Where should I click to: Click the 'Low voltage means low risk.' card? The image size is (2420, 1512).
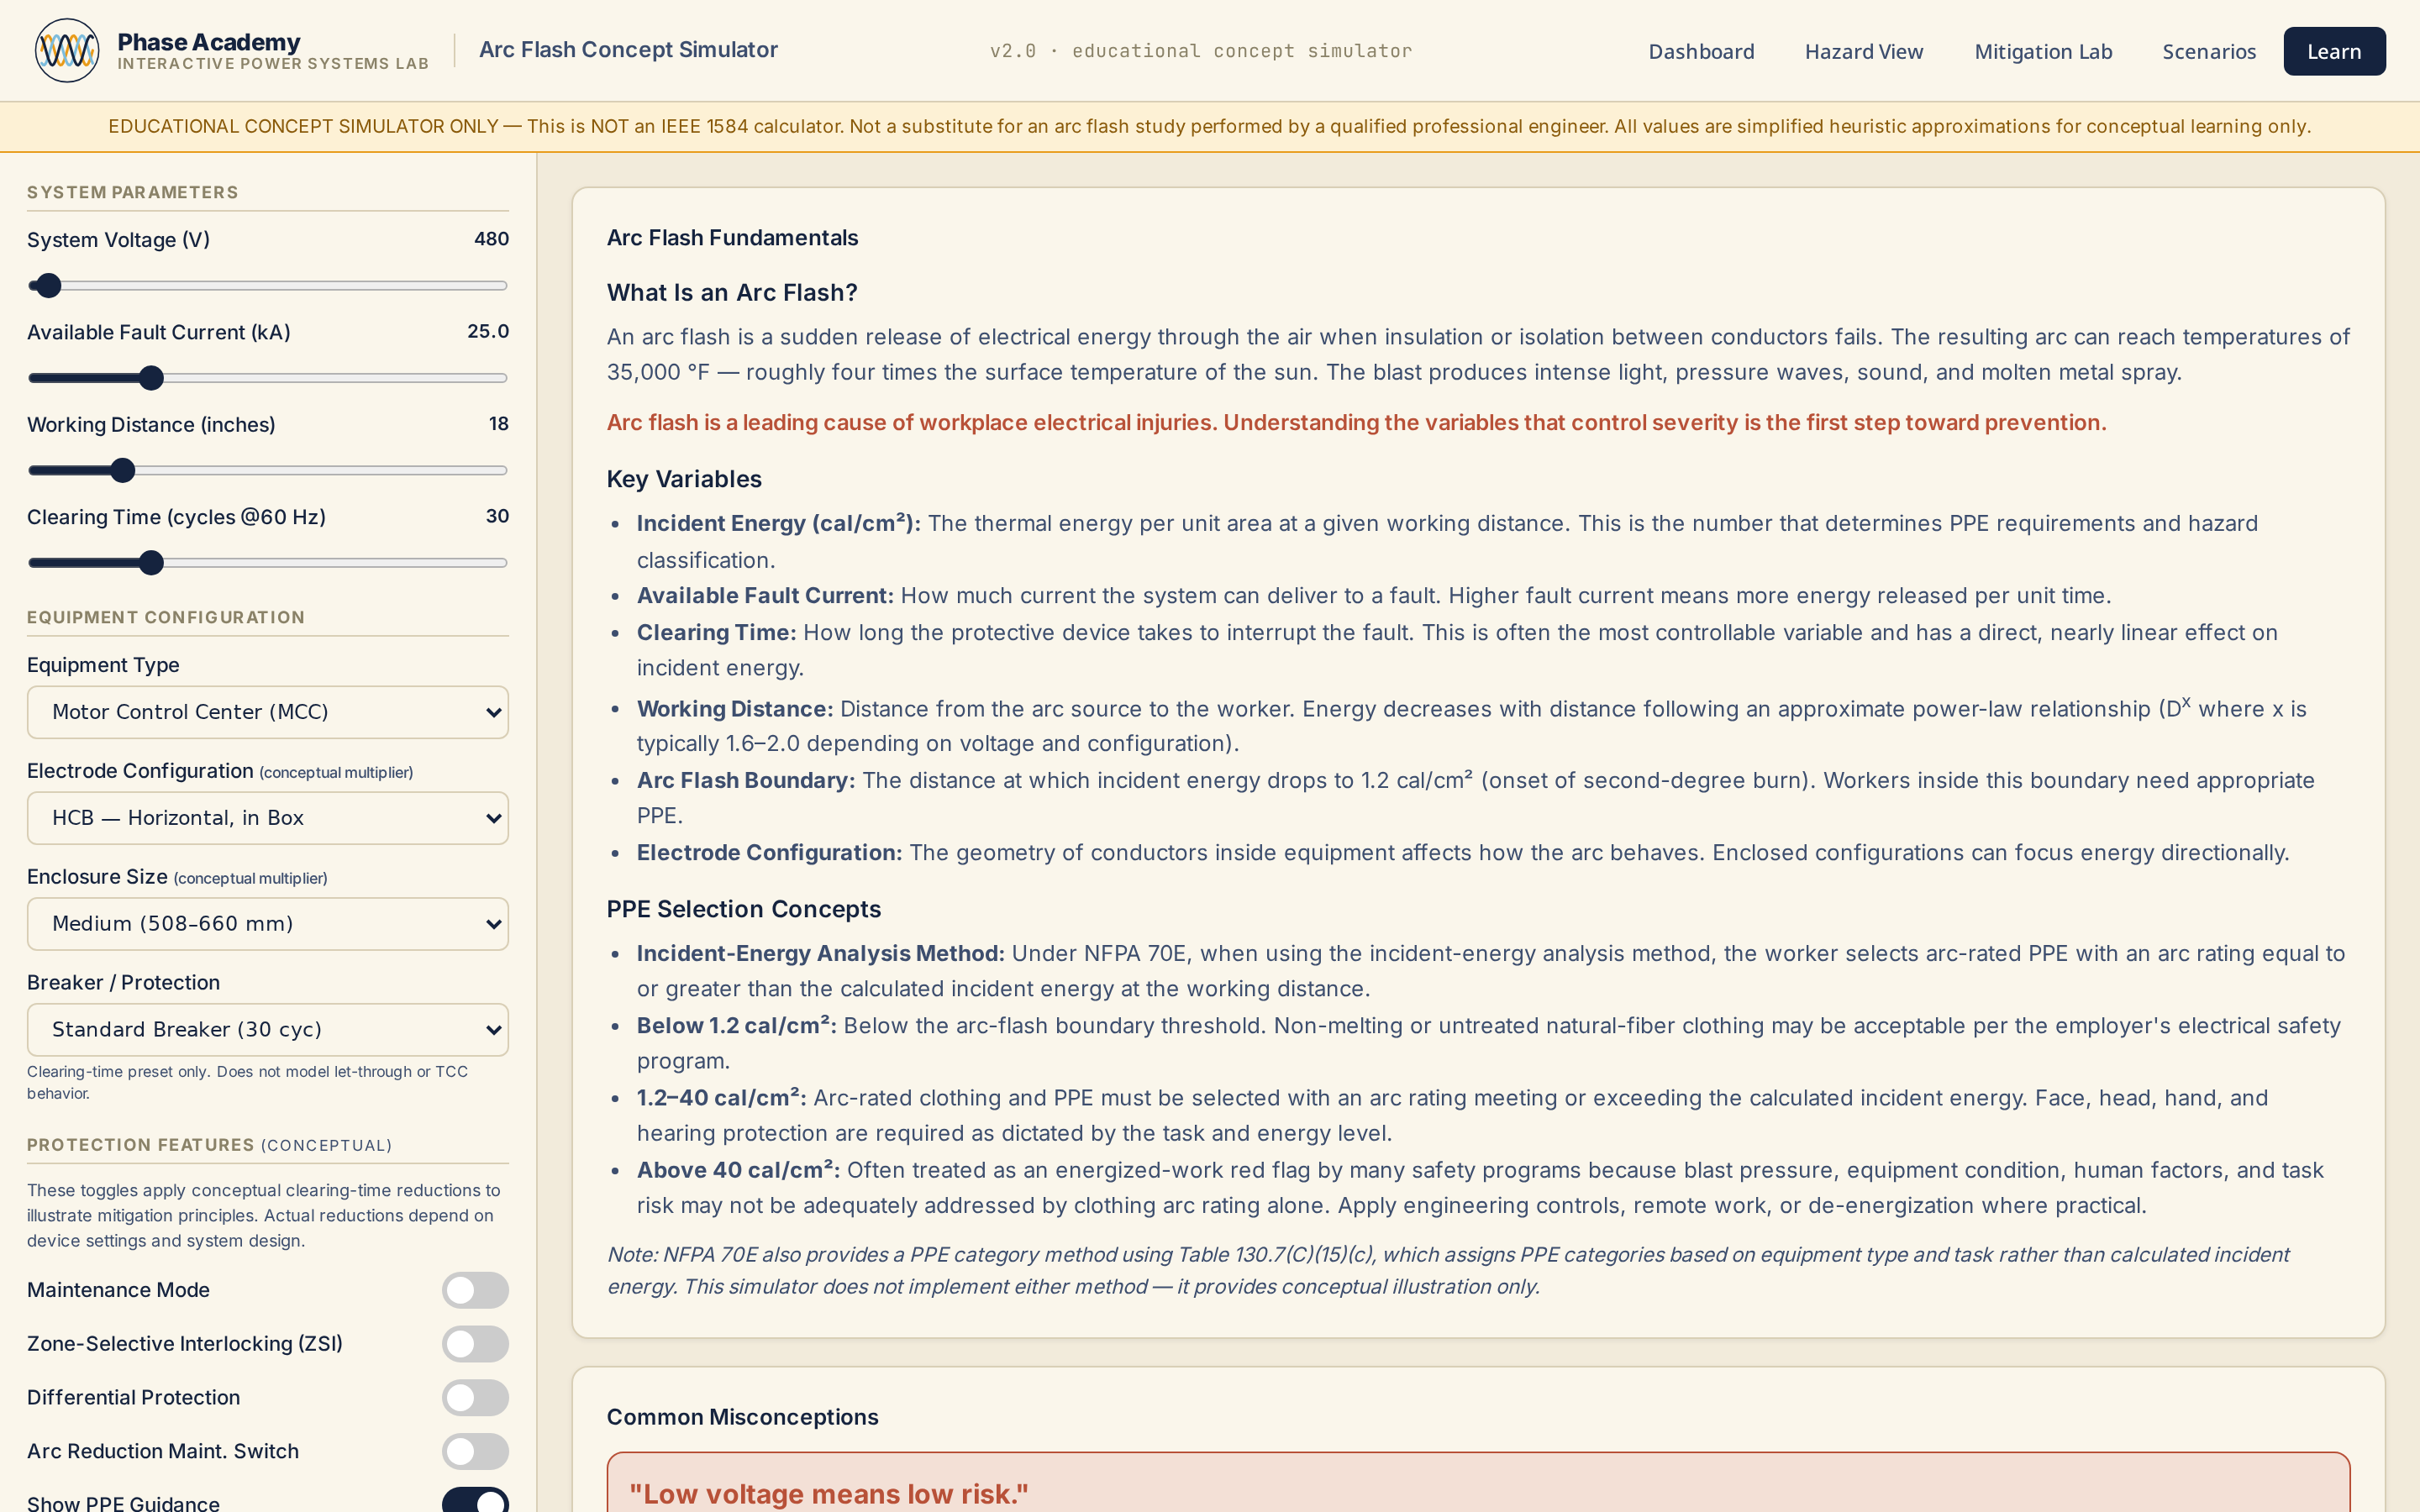(x=1478, y=1483)
